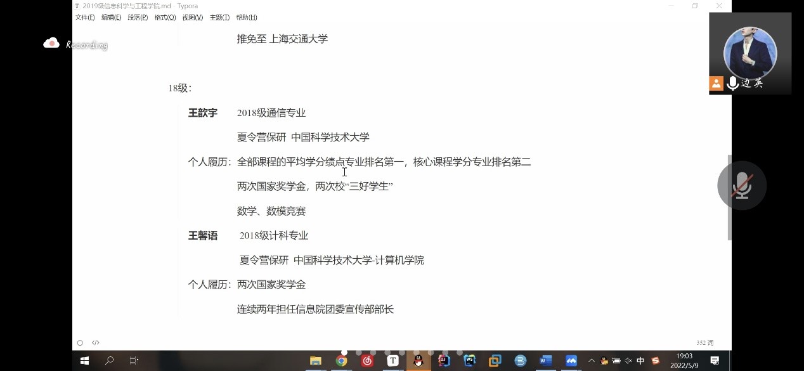Click the participant video thumbnail of 边莫
Viewport: 804px width, 371px height.
(750, 53)
